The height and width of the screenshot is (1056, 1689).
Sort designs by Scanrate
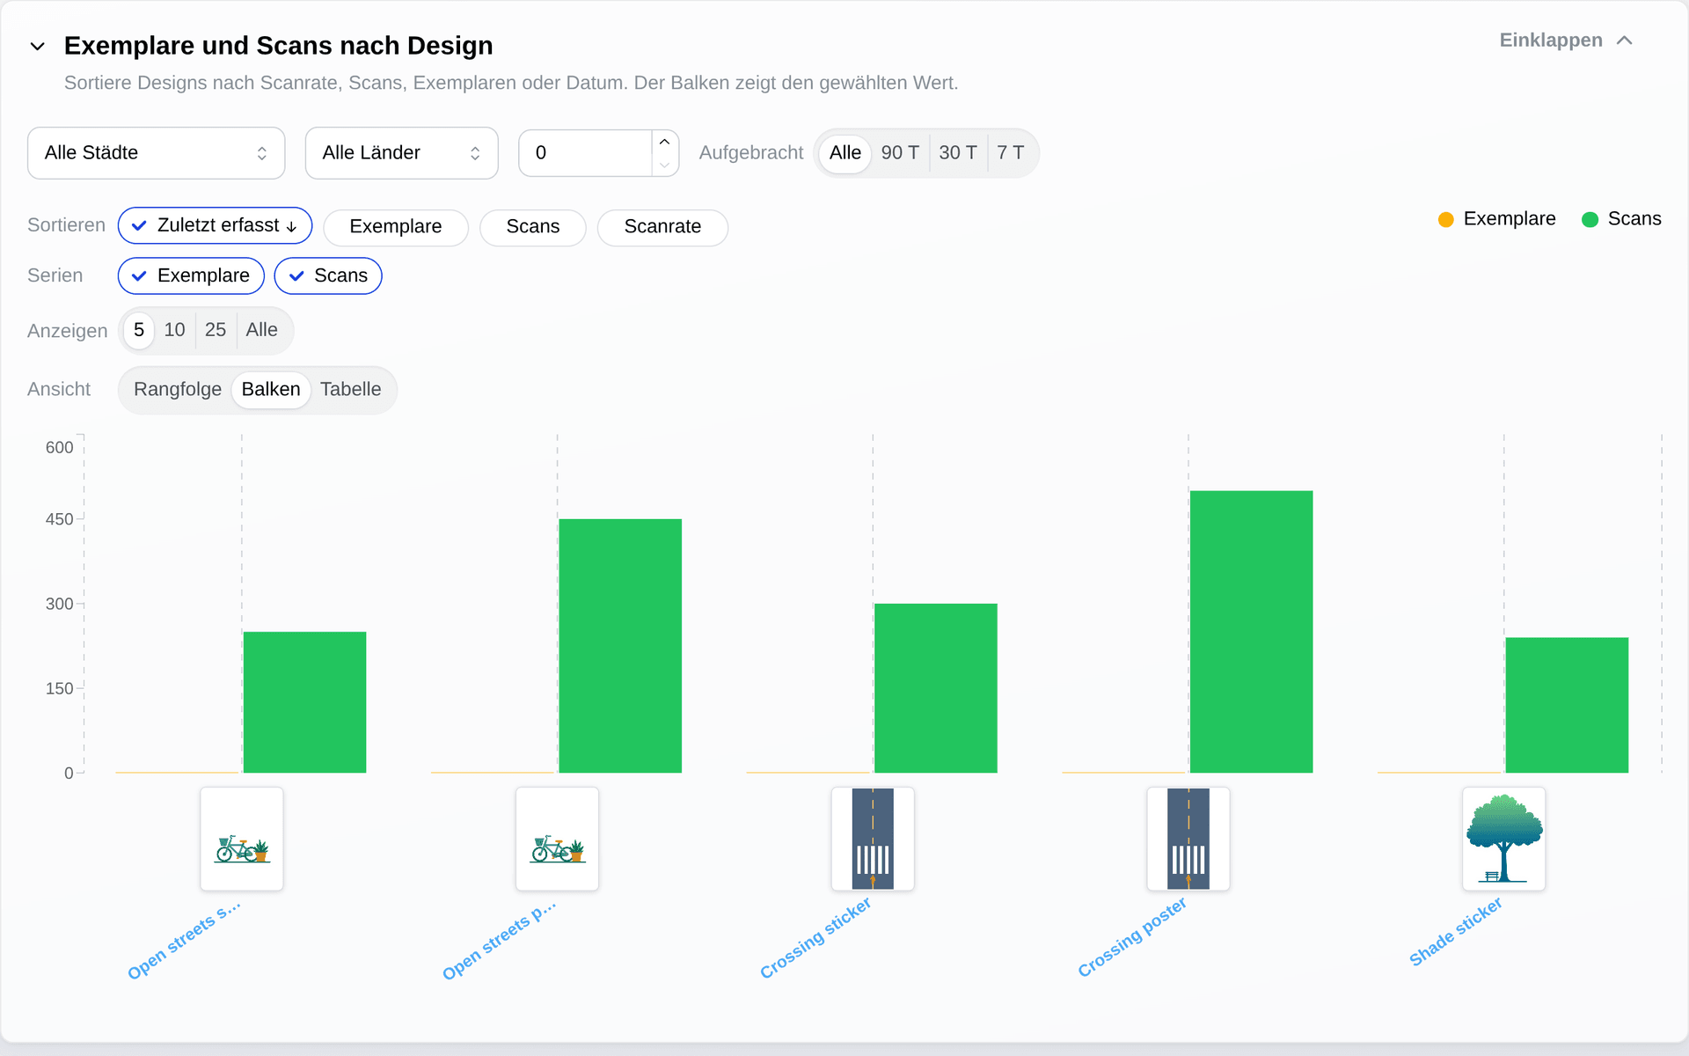pos(662,227)
